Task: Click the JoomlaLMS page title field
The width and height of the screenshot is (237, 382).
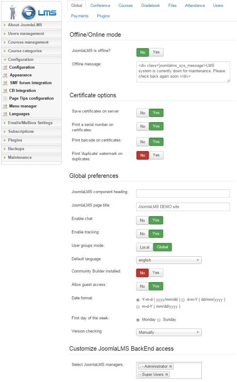Action: point(183,207)
